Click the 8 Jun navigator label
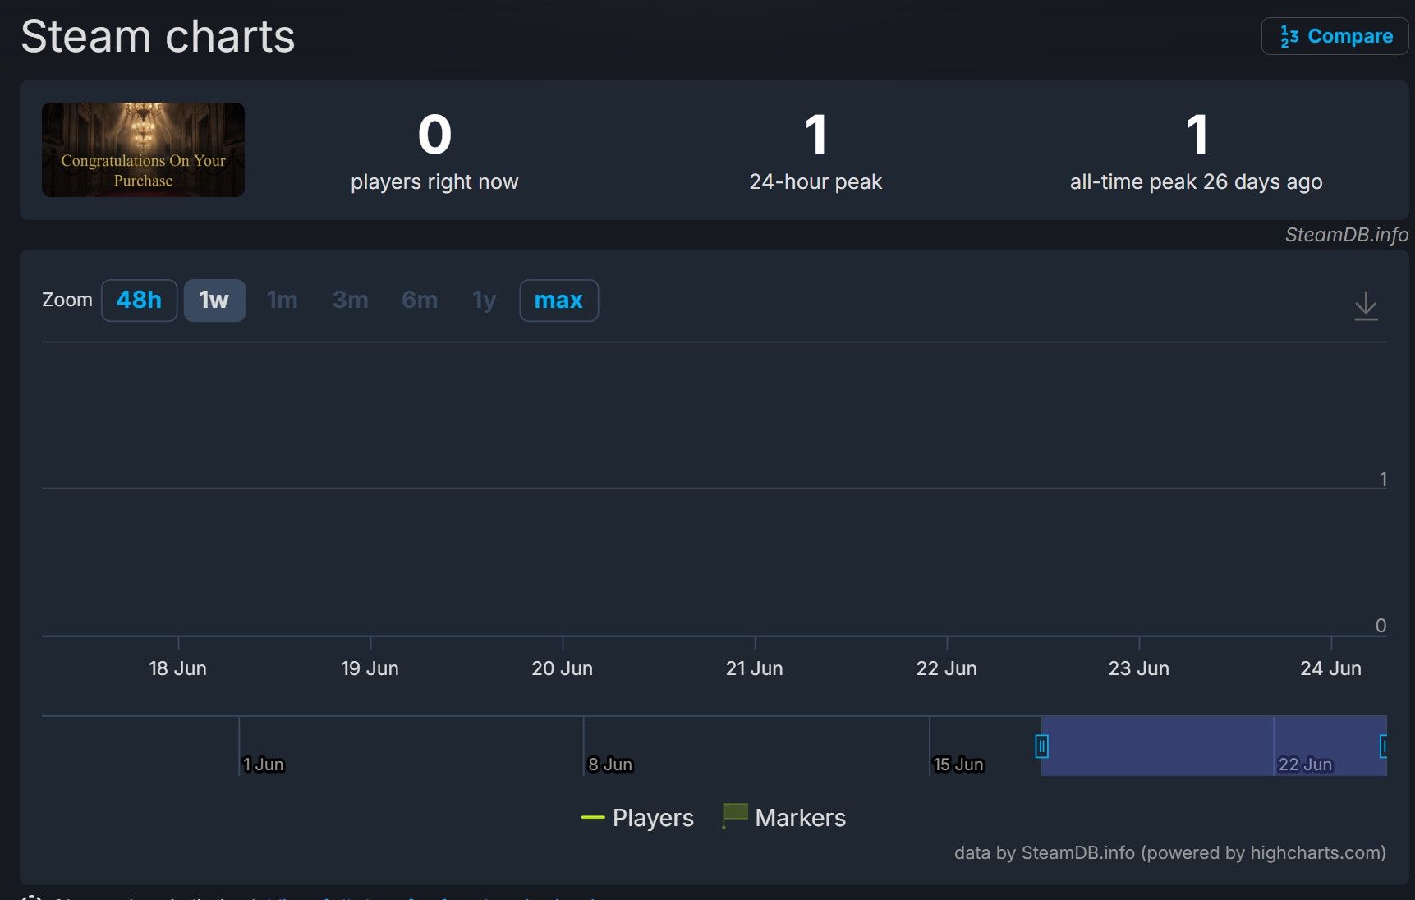This screenshot has width=1415, height=900. click(x=610, y=765)
